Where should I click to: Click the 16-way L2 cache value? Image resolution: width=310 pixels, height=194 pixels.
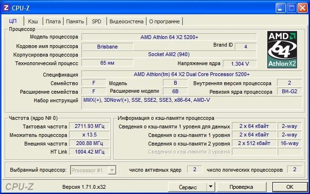click(x=290, y=143)
